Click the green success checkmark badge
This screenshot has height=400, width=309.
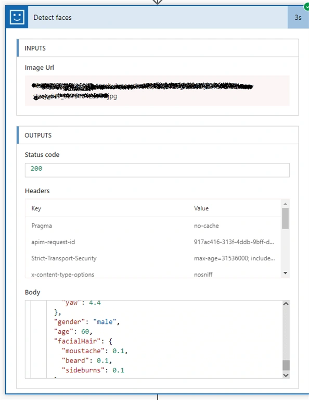click(x=306, y=7)
